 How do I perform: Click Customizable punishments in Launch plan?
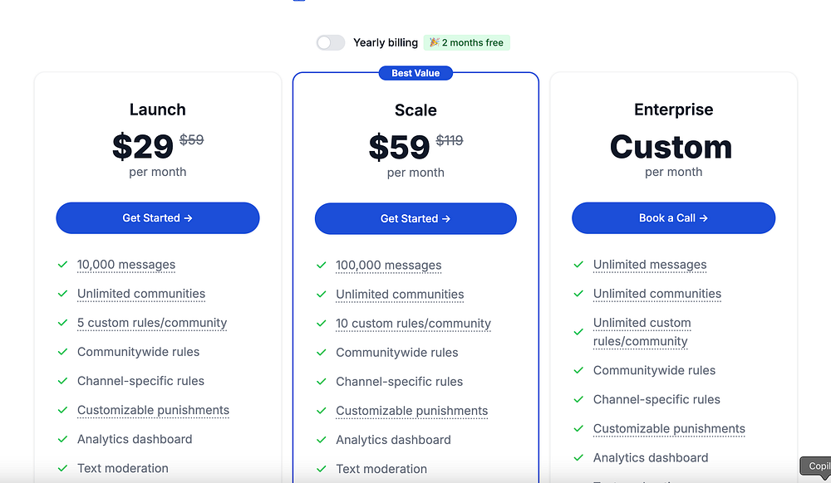153,410
